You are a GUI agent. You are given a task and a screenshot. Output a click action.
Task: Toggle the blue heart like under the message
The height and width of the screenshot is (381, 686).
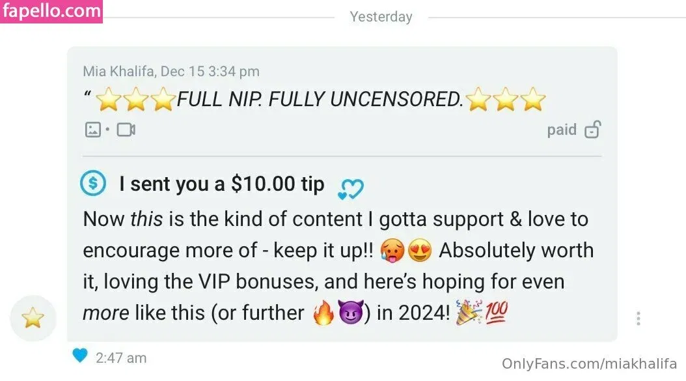click(80, 356)
